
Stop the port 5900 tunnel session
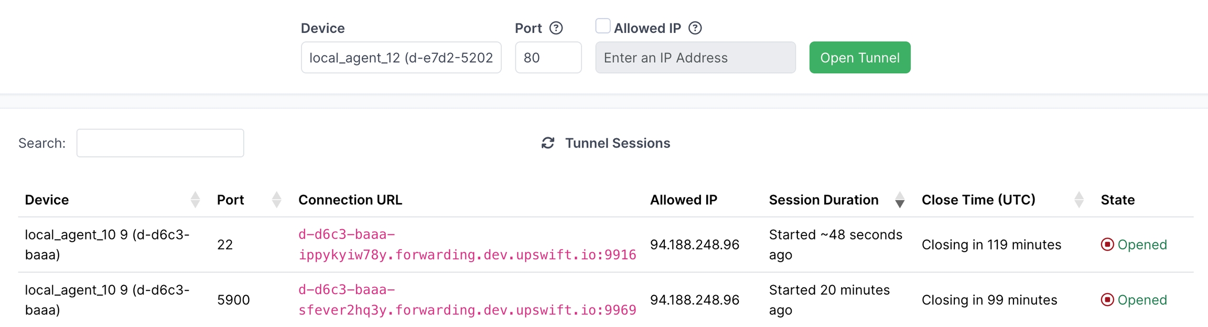pos(1107,300)
